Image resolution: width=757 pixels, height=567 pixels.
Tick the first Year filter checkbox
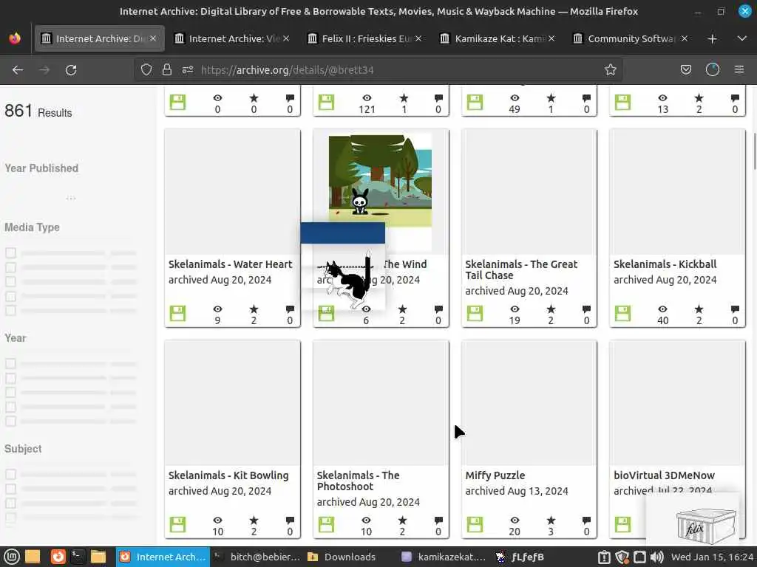coord(10,363)
